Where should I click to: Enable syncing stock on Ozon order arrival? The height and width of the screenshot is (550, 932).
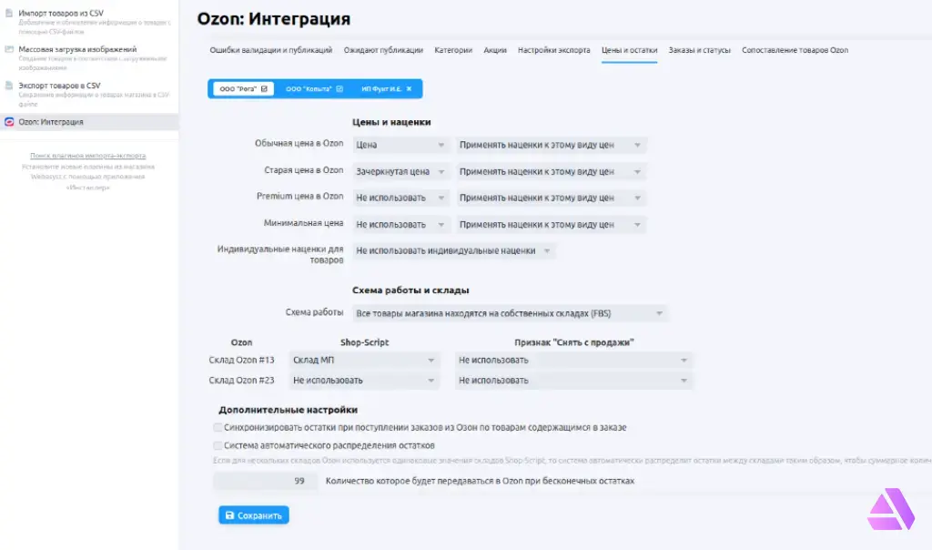coord(218,427)
